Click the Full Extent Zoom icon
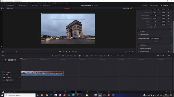Screen dimensions: 174x97 coord(101,56)
